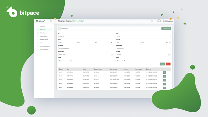Click the Make Payment icon in sidebar

38,33
